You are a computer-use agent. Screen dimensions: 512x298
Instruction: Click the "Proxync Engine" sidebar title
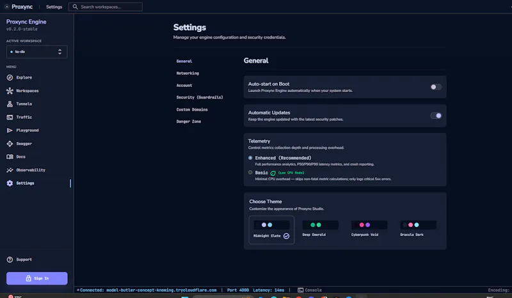[26, 22]
